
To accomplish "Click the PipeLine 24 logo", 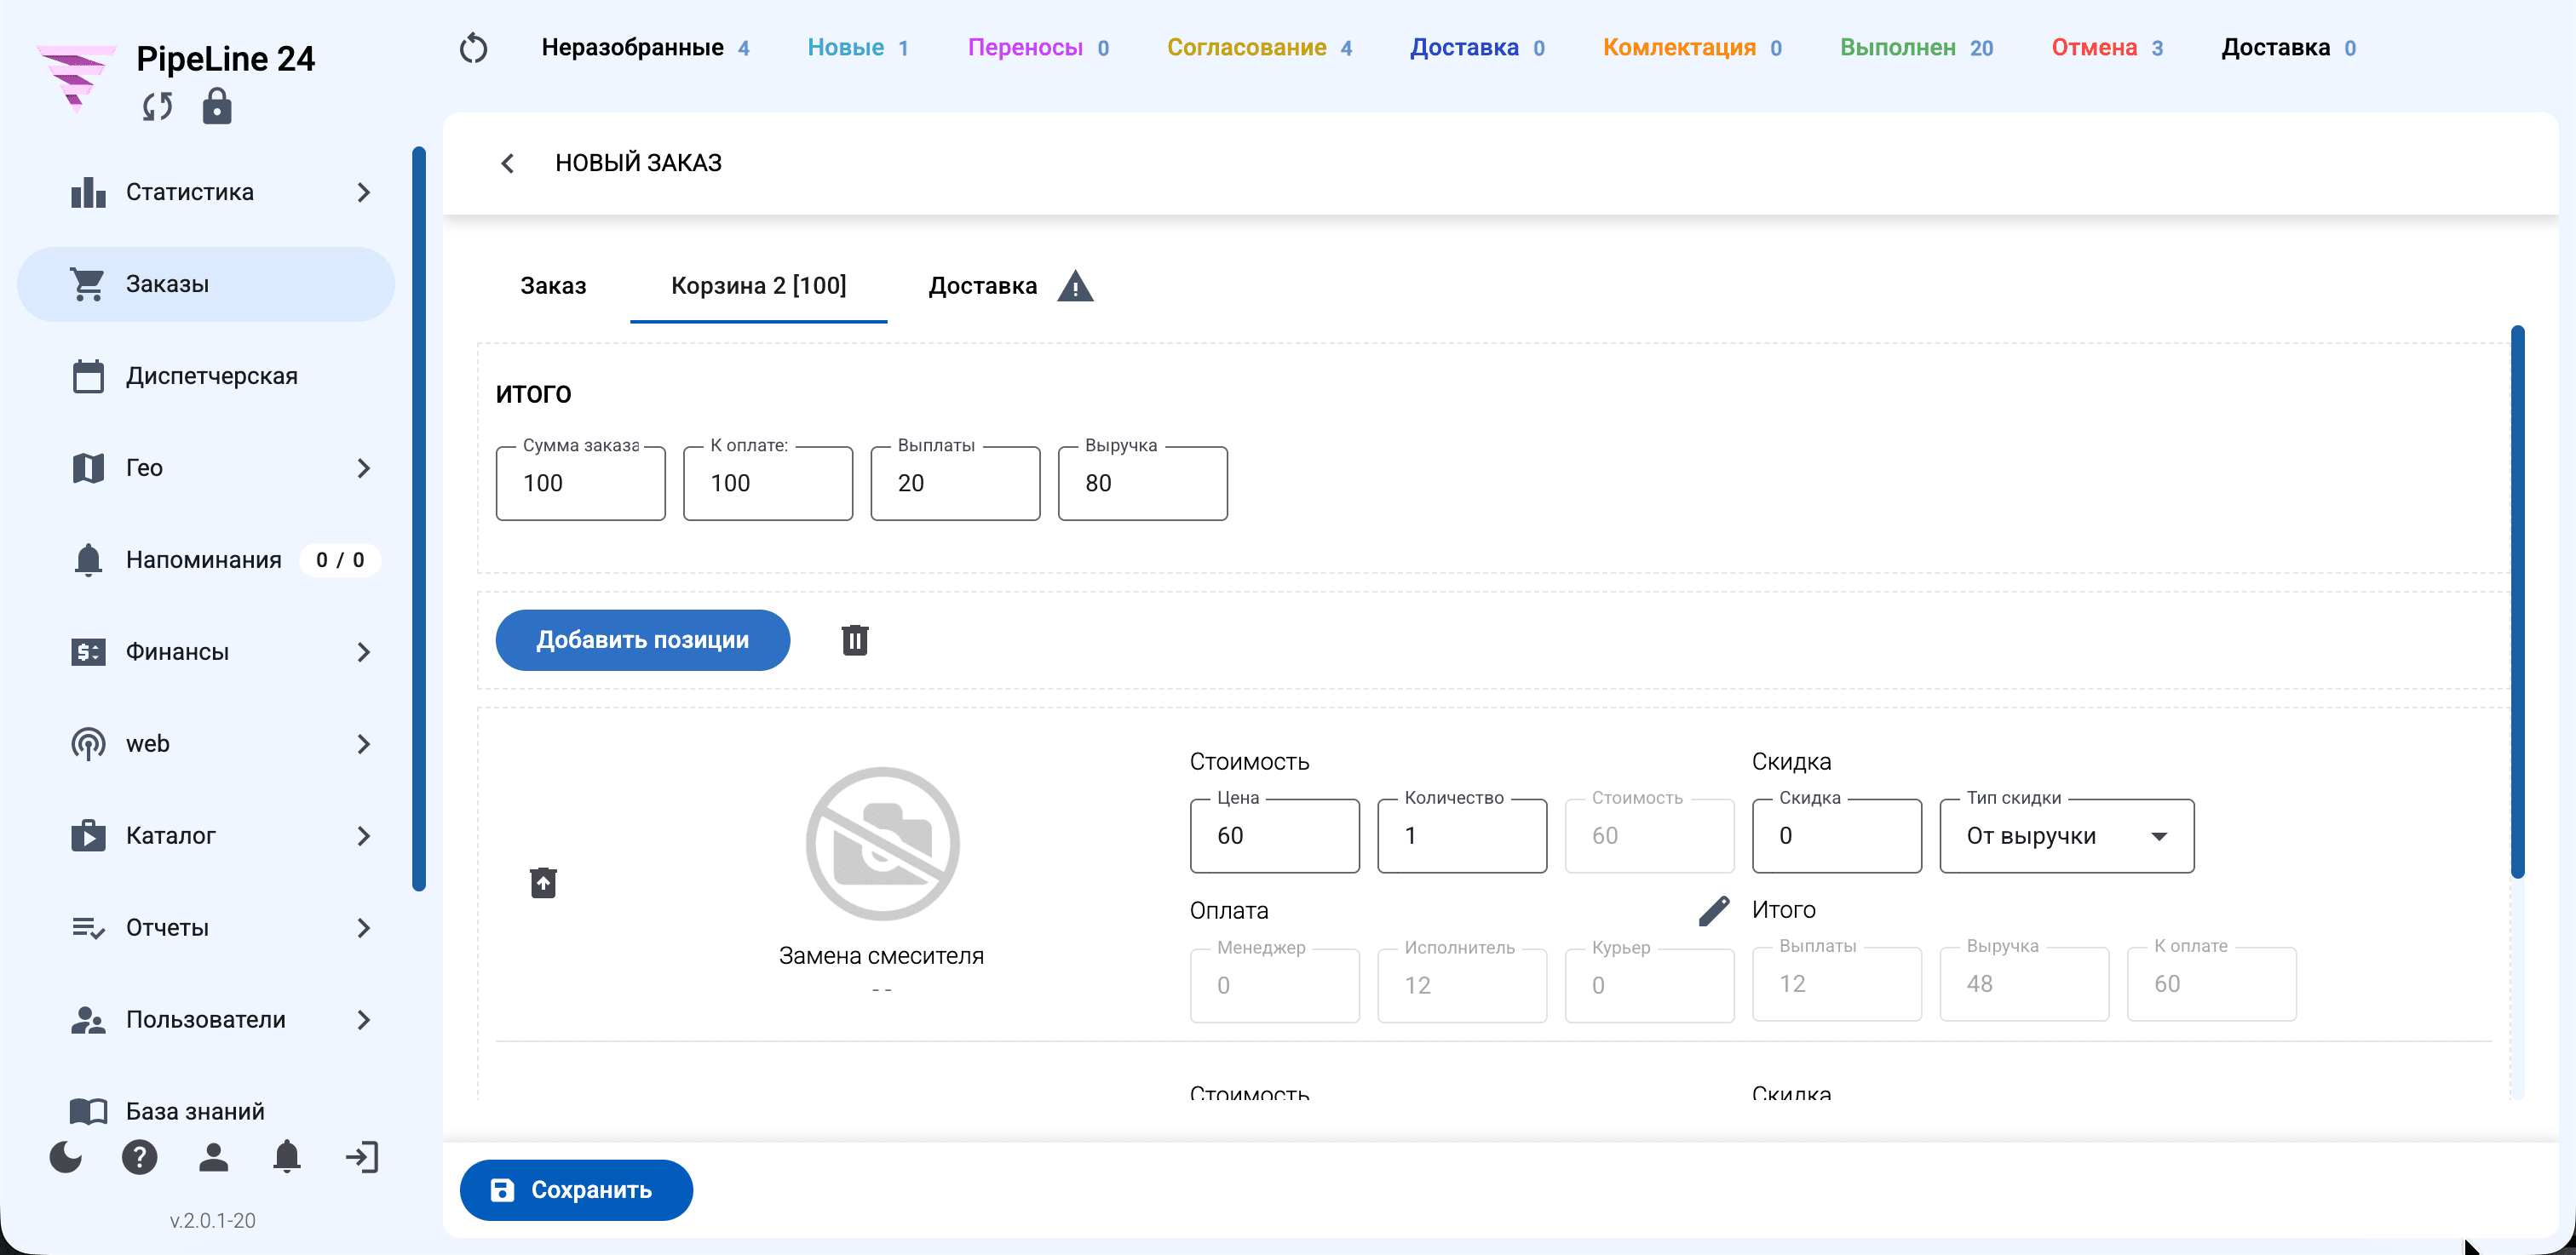I will pos(76,78).
